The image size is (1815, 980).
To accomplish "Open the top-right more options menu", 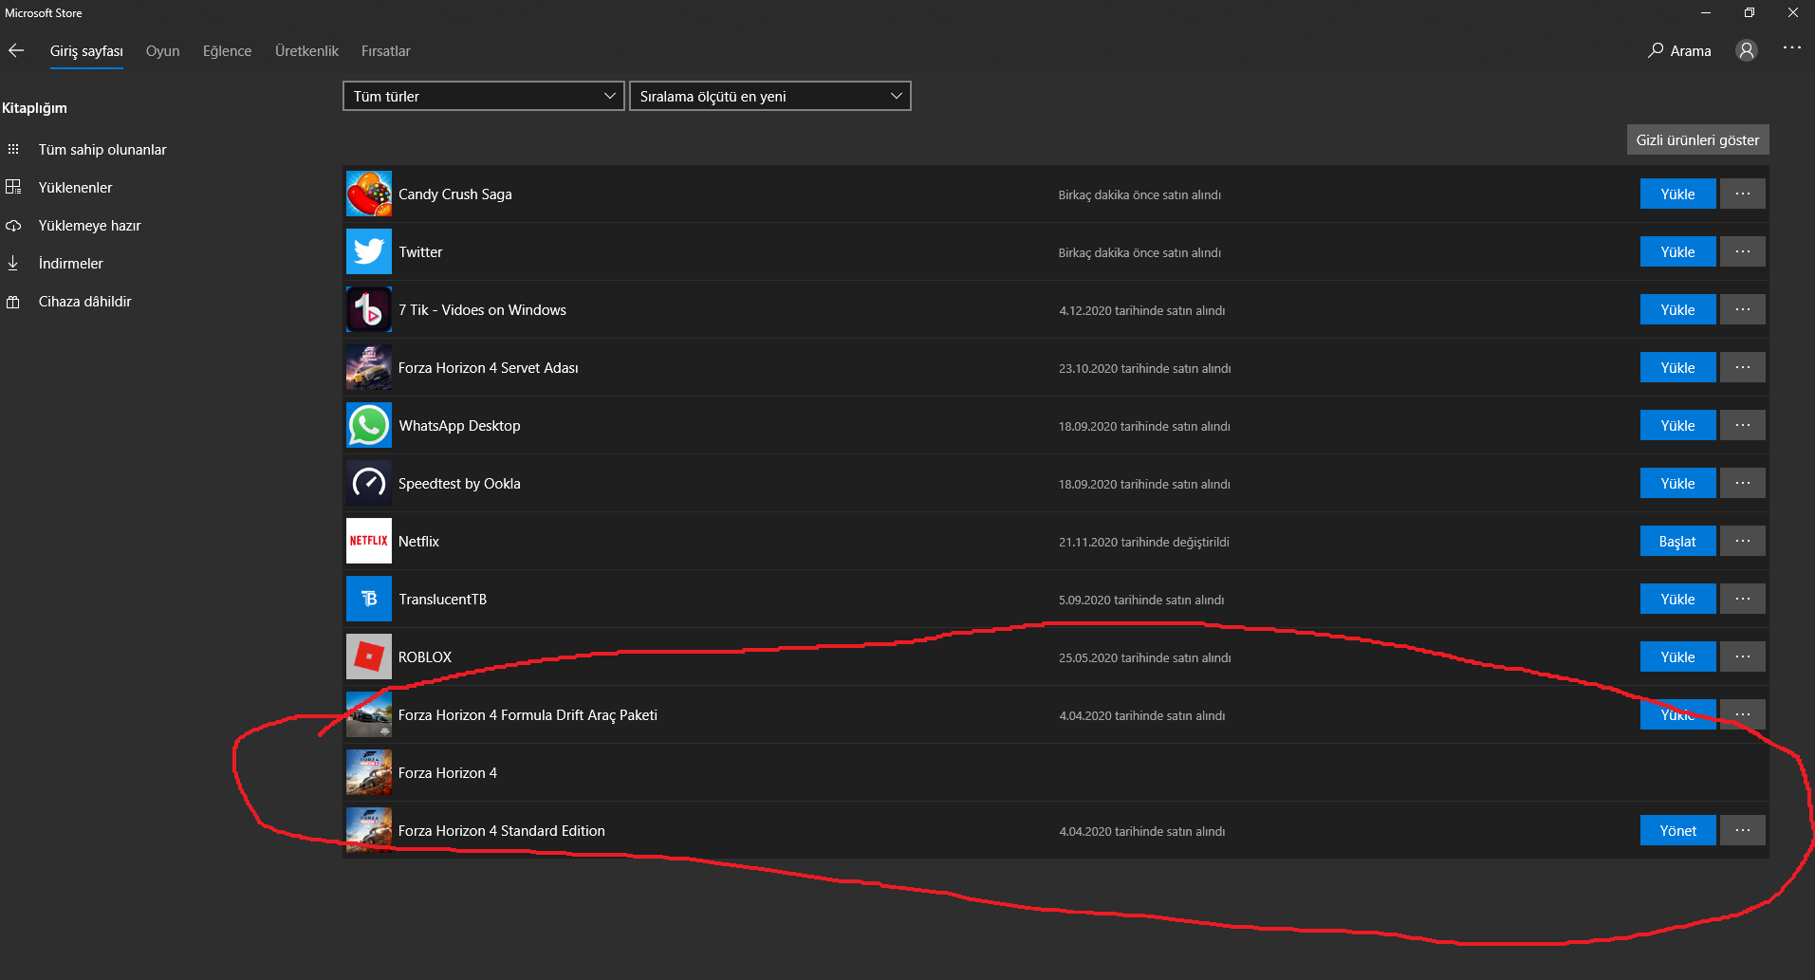I will tap(1791, 47).
